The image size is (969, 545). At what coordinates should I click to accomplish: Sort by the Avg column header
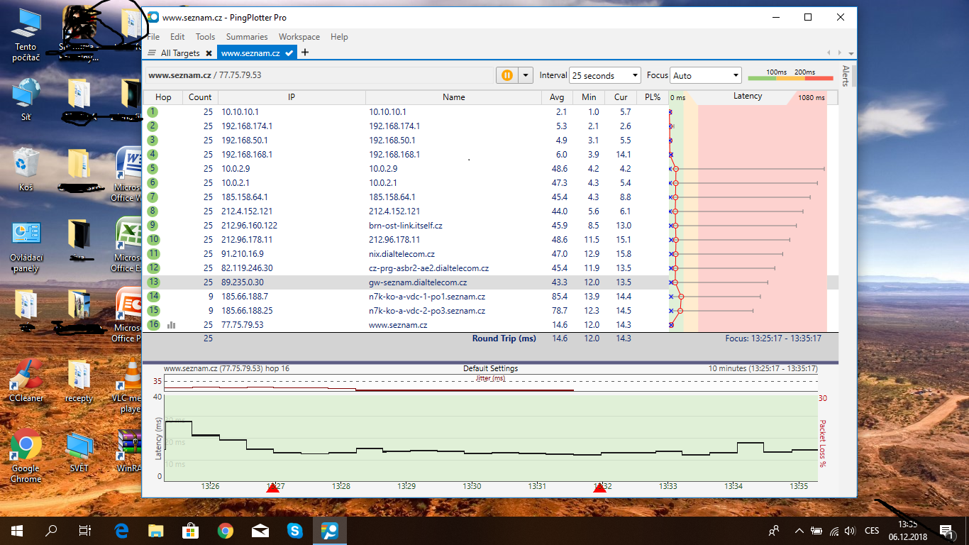click(557, 97)
